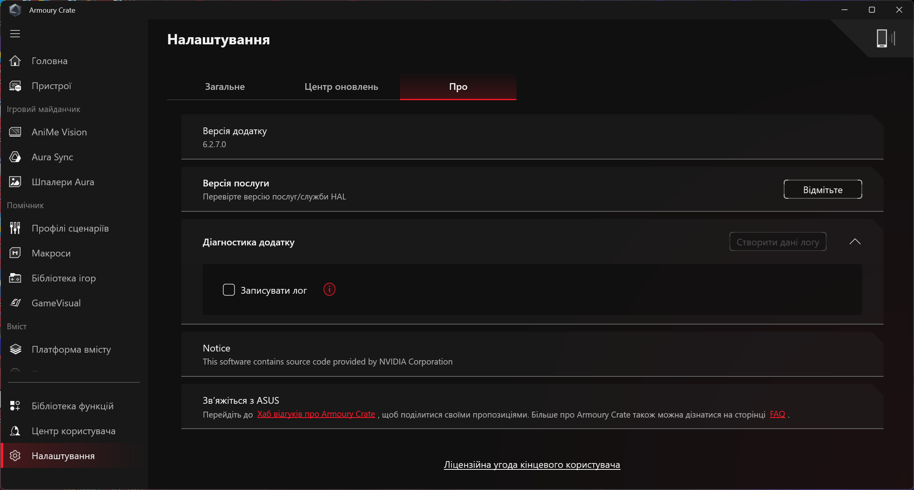Open Ліцензійна угода кінцевого користувача link
Viewport: 914px width, 490px height.
531,465
